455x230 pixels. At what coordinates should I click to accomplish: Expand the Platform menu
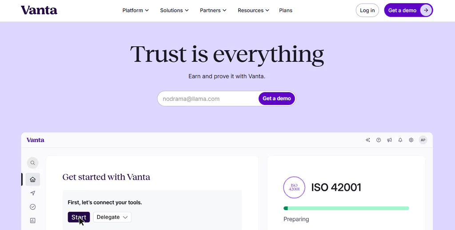point(136,11)
